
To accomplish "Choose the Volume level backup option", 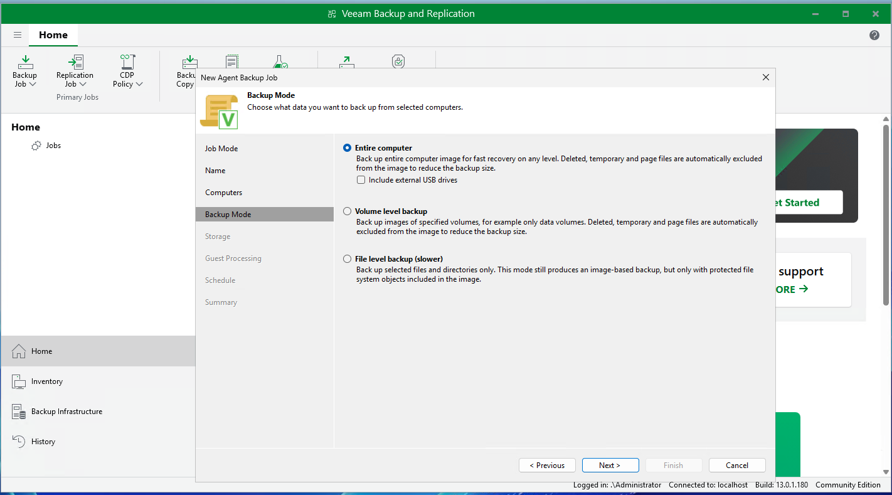I will pyautogui.click(x=348, y=211).
